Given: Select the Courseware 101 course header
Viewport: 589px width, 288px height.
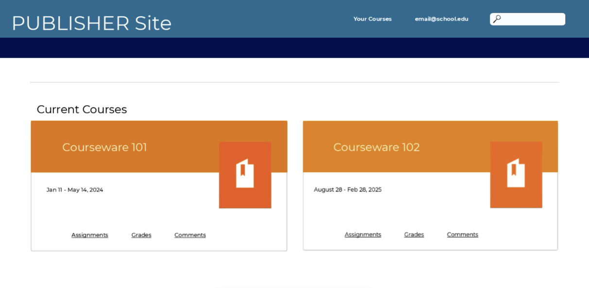Looking at the screenshot, I should pos(104,147).
